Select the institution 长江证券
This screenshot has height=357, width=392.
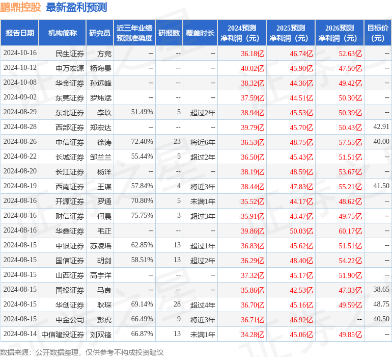click(x=70, y=172)
